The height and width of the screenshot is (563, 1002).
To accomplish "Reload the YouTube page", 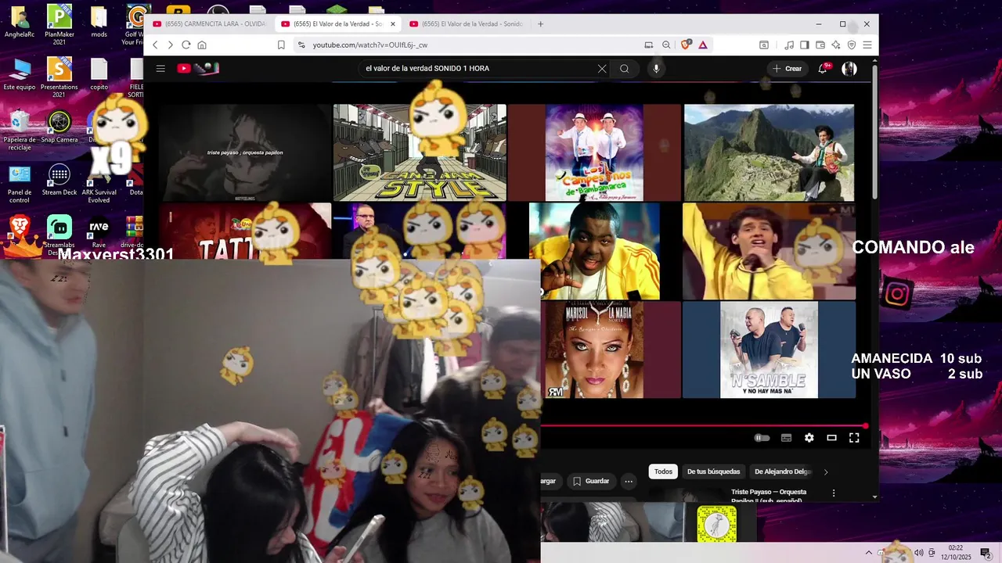I will [x=186, y=45].
